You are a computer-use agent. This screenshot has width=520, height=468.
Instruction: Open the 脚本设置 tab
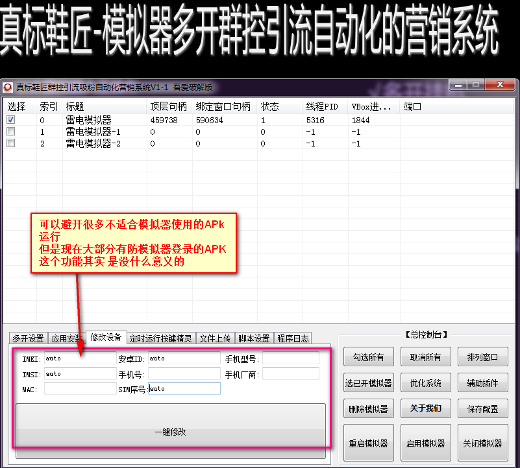[x=254, y=338]
